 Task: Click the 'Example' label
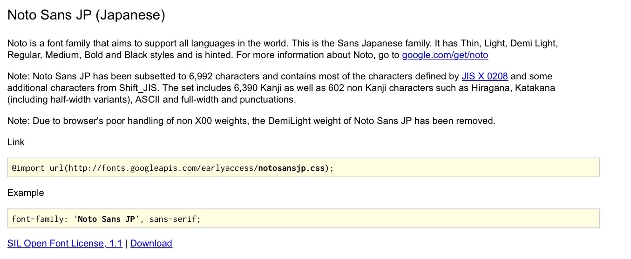pyautogui.click(x=26, y=193)
